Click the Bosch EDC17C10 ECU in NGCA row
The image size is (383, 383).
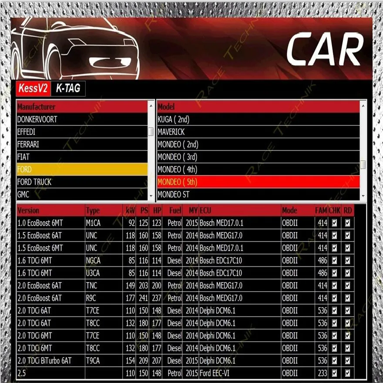240,260
